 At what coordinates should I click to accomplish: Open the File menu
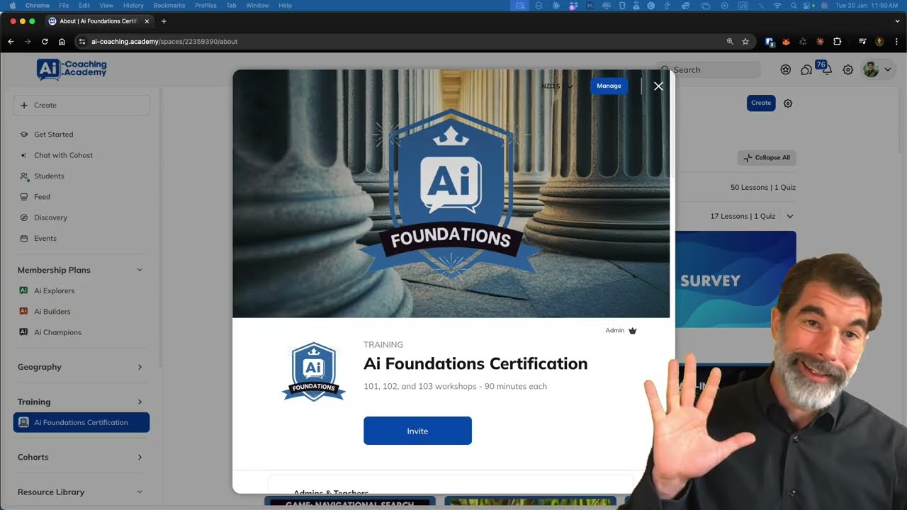pos(64,6)
